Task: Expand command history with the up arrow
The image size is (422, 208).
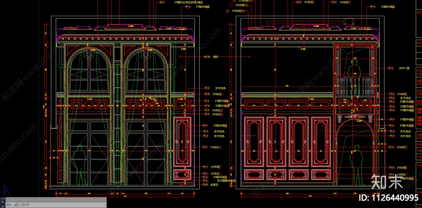Action: pyautogui.click(x=105, y=205)
